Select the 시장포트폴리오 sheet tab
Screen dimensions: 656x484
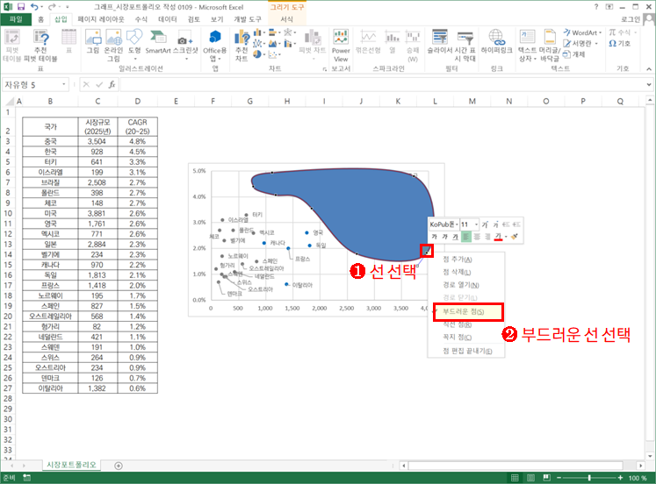tap(71, 465)
